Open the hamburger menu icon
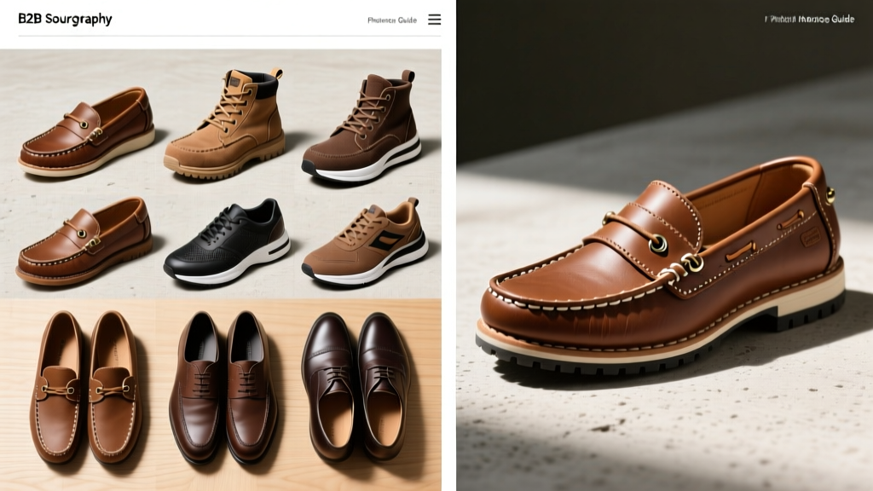Screen dimensions: 873x491 [x=434, y=20]
